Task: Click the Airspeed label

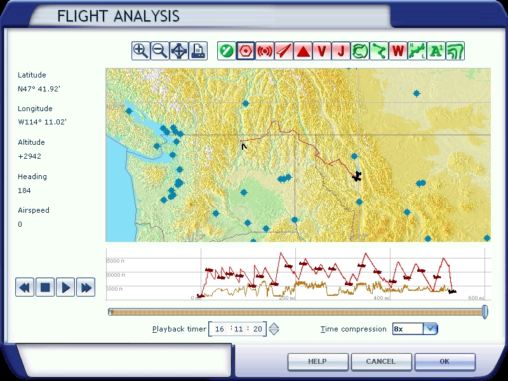Action: click(x=34, y=210)
